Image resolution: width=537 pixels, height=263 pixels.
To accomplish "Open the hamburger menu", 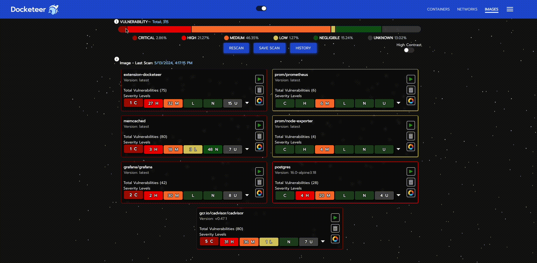I will (x=510, y=9).
